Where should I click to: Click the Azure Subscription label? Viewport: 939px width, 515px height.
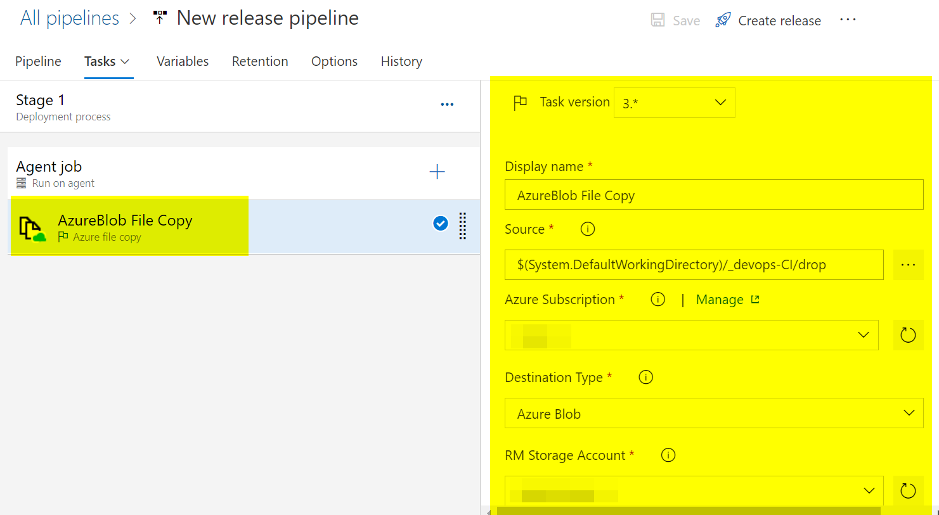[560, 300]
